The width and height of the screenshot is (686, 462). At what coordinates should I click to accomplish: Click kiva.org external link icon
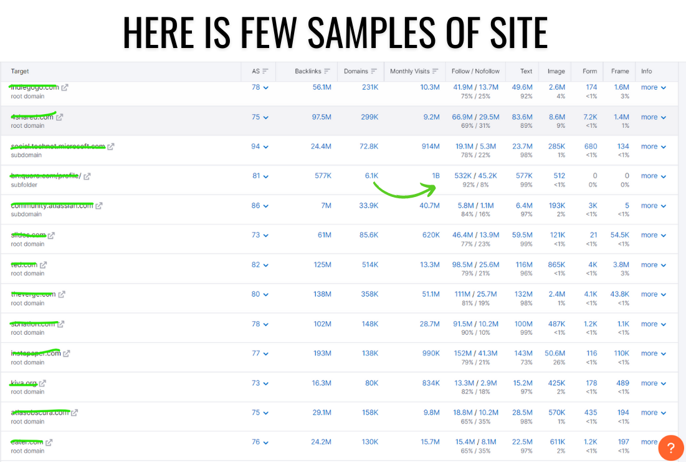(42, 383)
